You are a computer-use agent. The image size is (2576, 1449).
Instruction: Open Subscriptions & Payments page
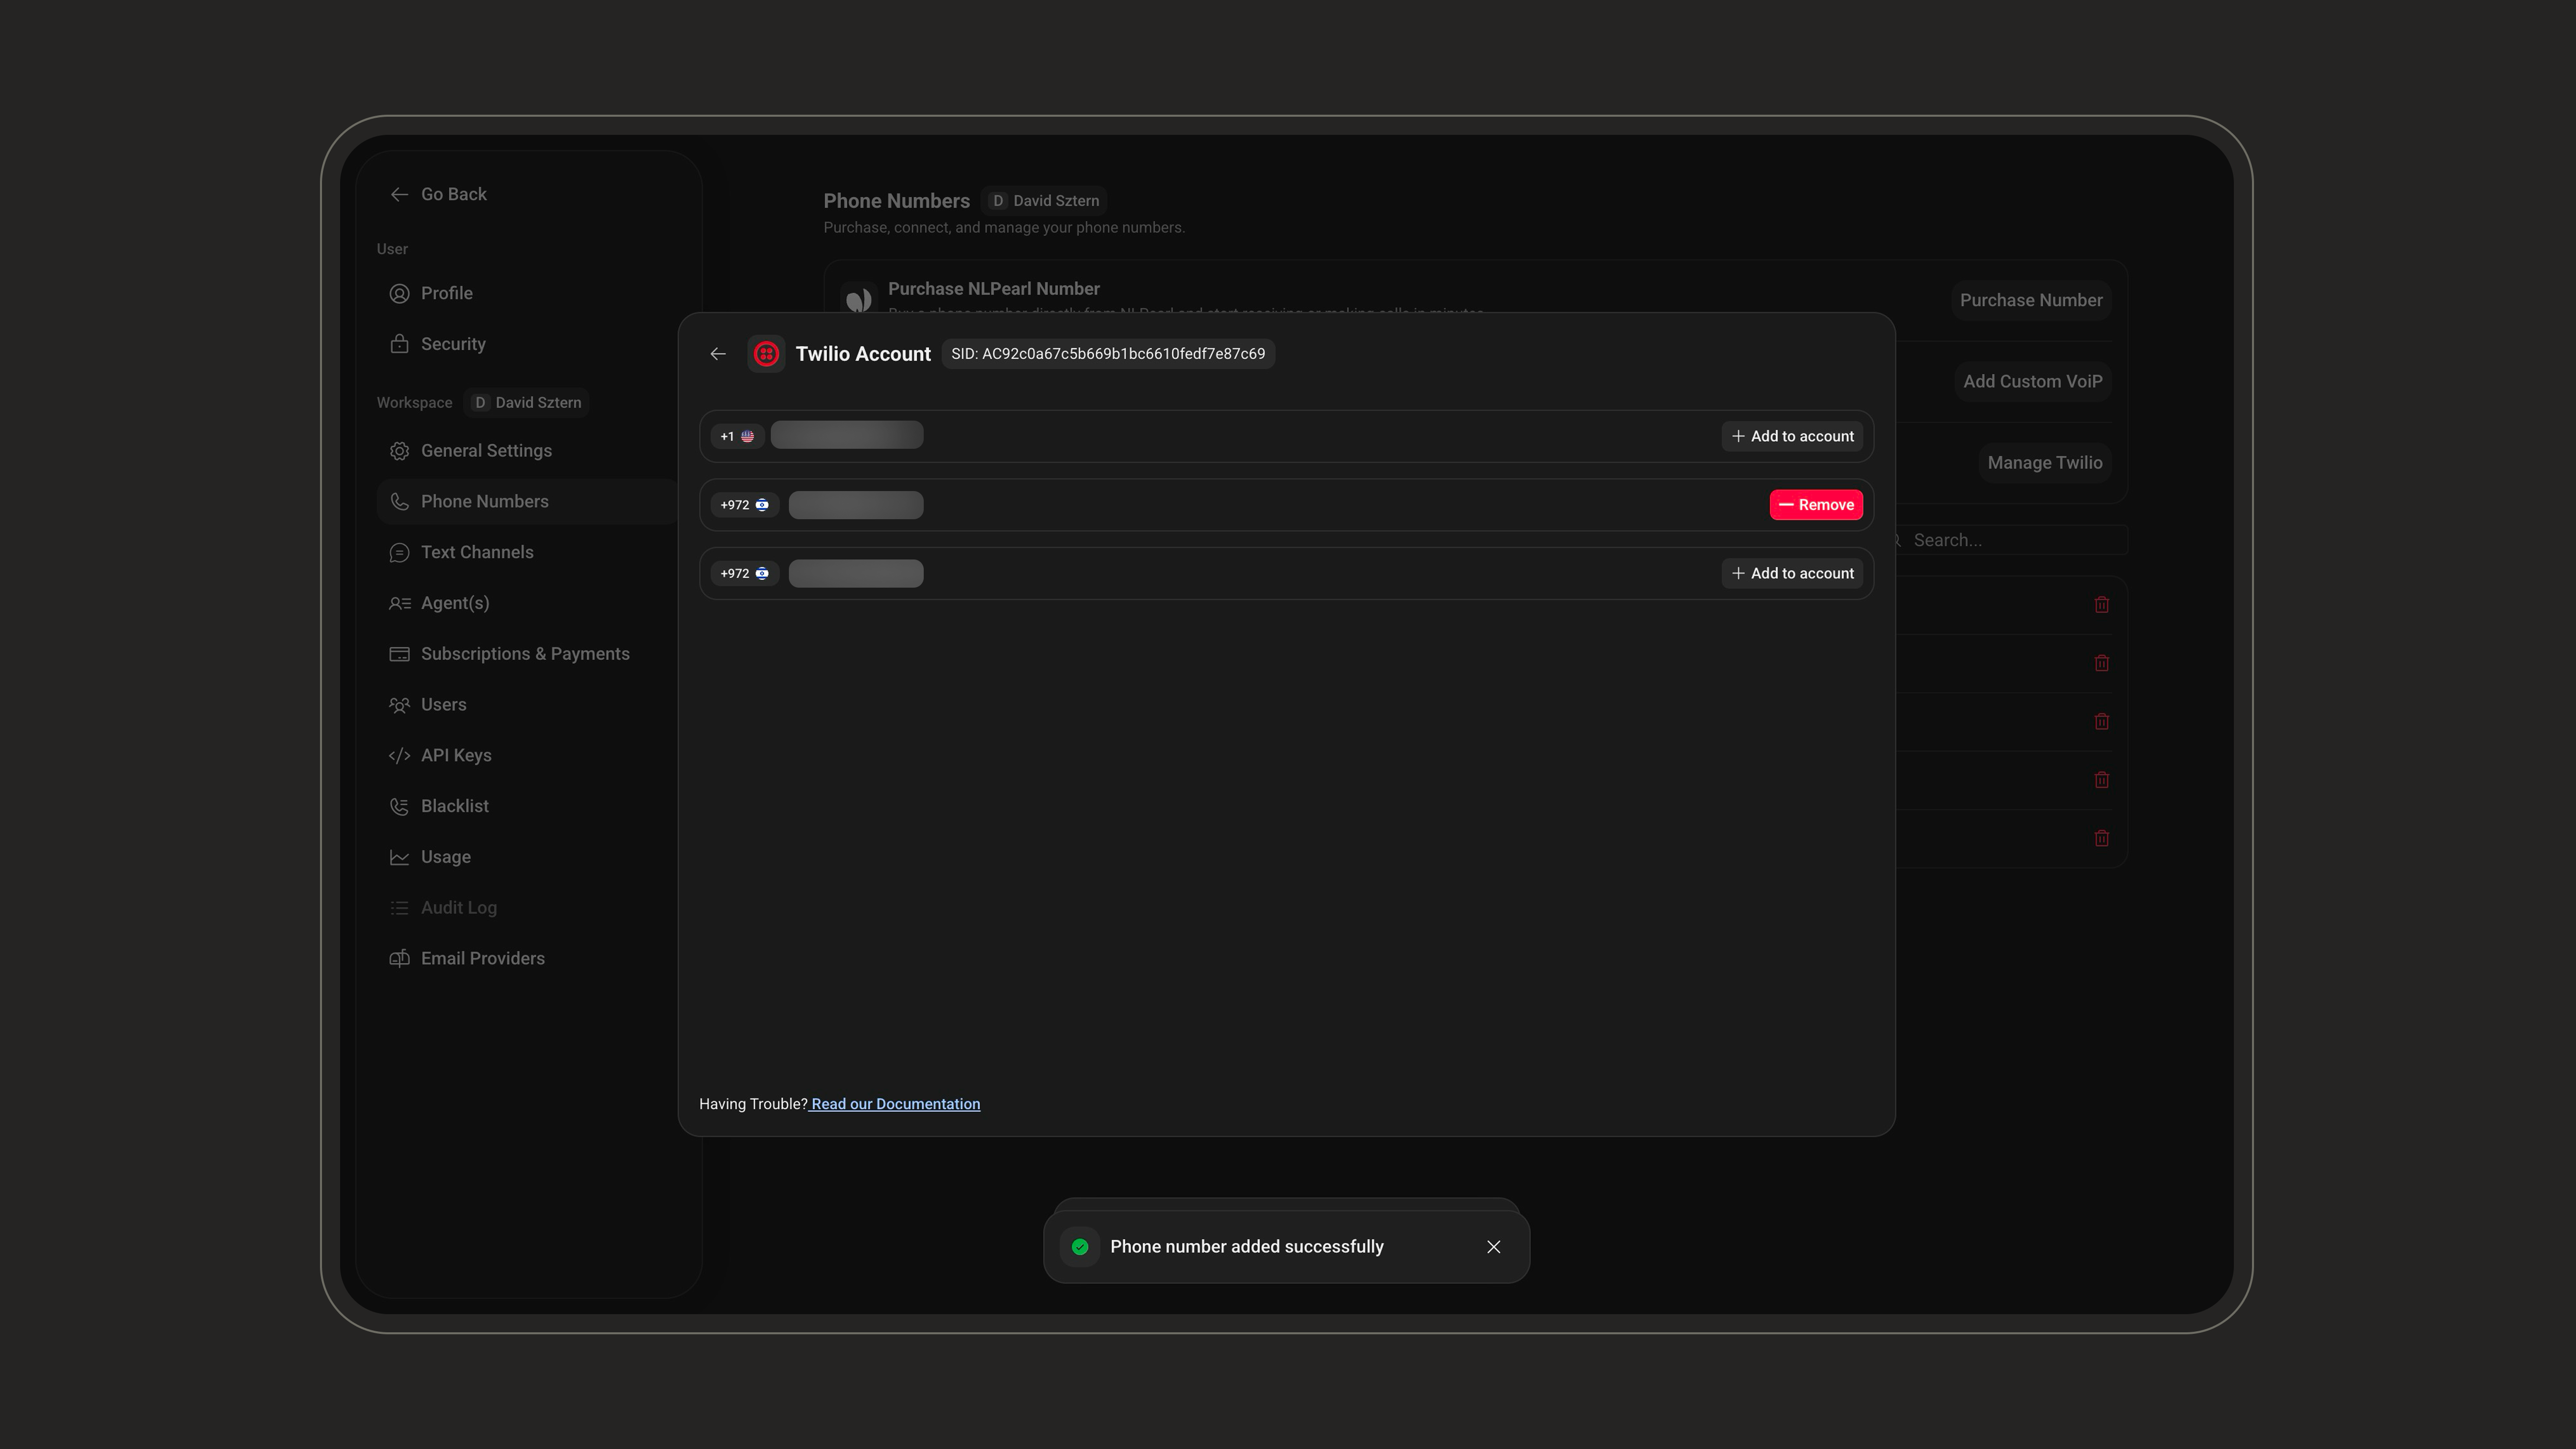tap(528, 654)
